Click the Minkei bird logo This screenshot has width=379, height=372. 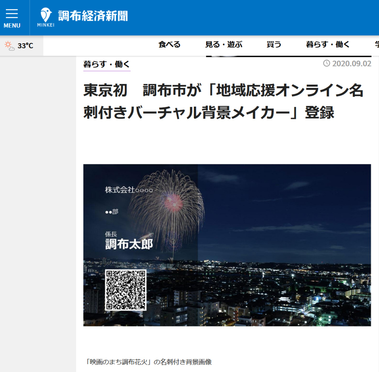[46, 15]
